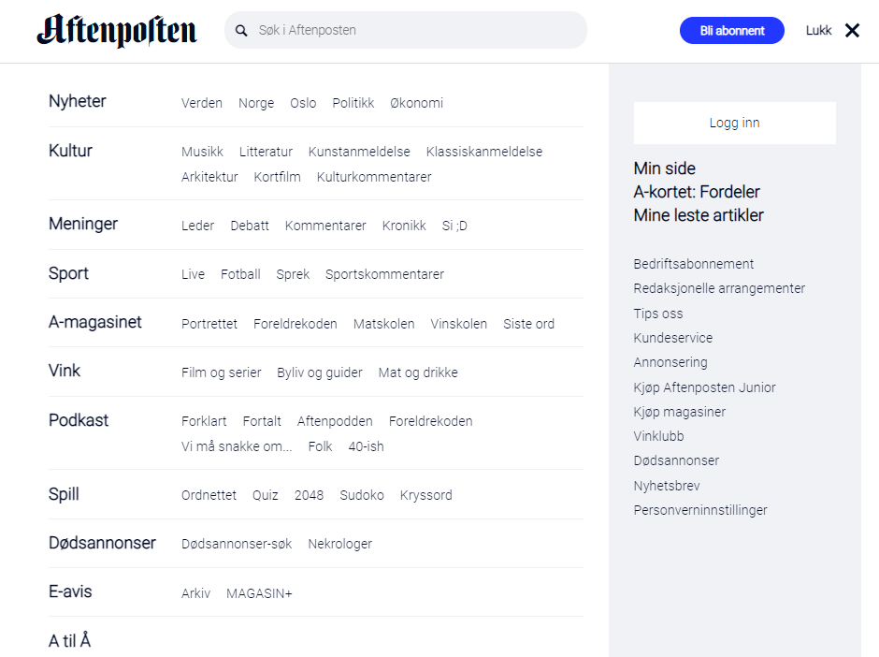The width and height of the screenshot is (879, 657).
Task: Open Personverninnstillinger link
Action: pyautogui.click(x=700, y=510)
